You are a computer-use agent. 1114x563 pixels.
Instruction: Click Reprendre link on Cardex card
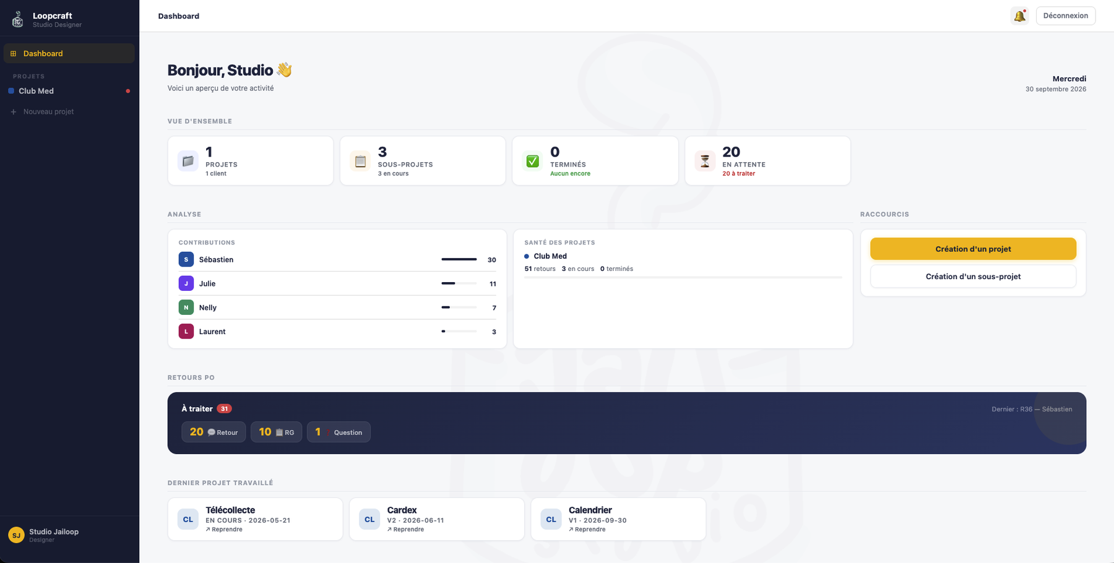(x=406, y=530)
